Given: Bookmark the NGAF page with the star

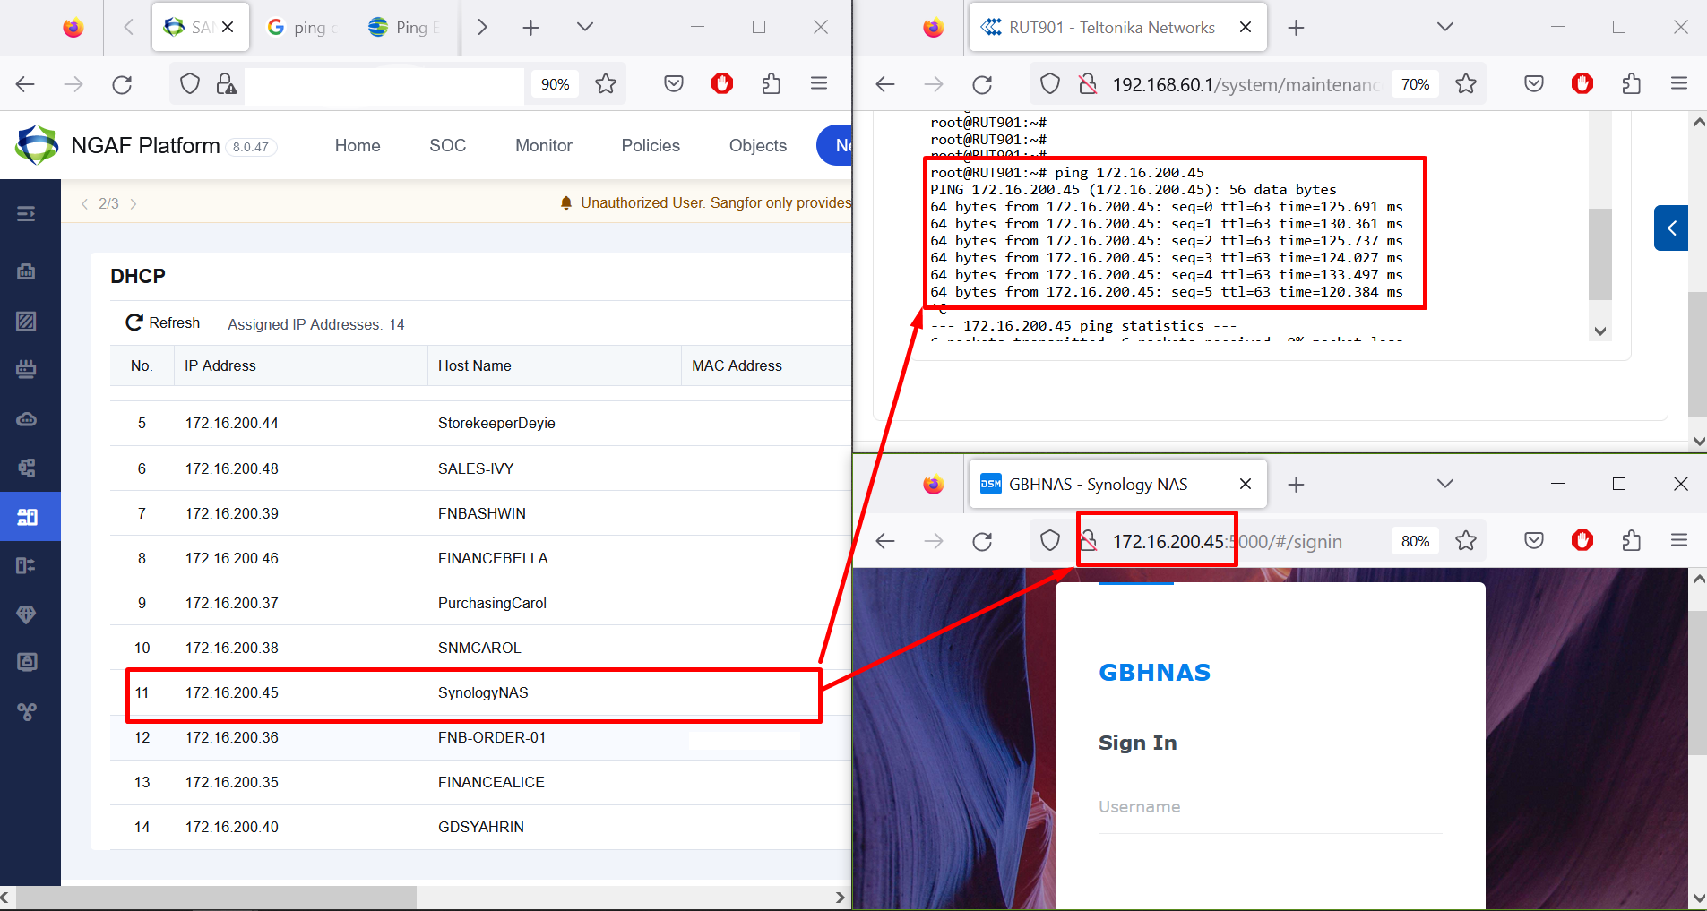Looking at the screenshot, I should tap(606, 84).
